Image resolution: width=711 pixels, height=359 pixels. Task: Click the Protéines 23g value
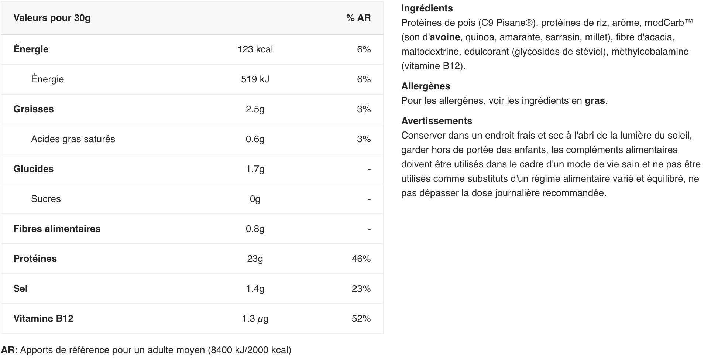[255, 259]
